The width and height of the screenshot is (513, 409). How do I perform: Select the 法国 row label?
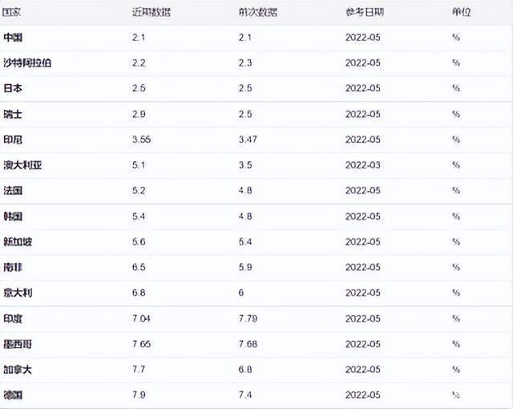tap(13, 191)
